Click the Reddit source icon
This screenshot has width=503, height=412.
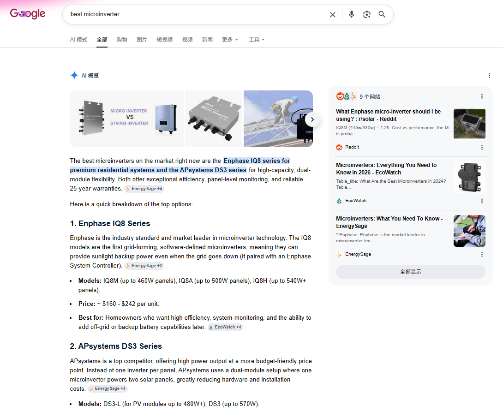[x=339, y=147]
